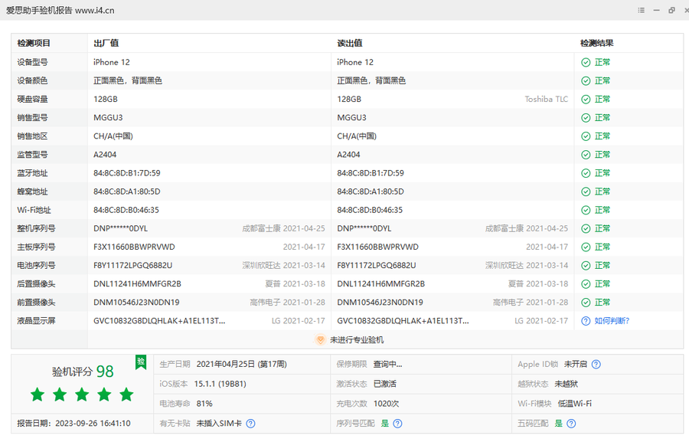Viewport: 689px width, 442px height.
Task: Click 未进行专业验机 text
Action: coord(357,340)
